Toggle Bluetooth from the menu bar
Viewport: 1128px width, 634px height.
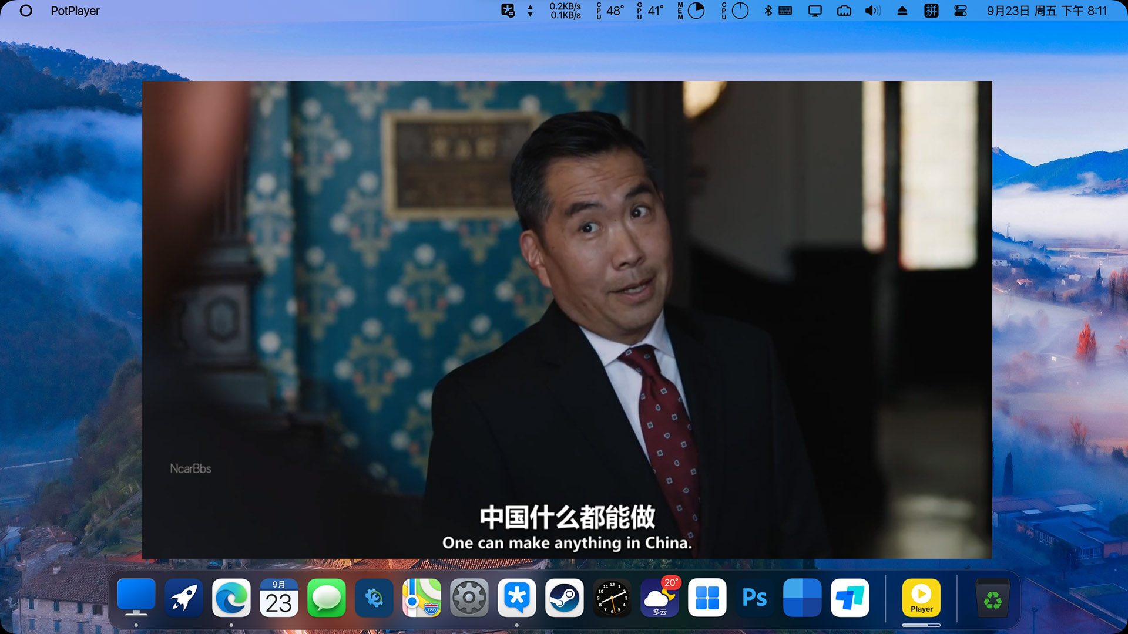pos(768,11)
